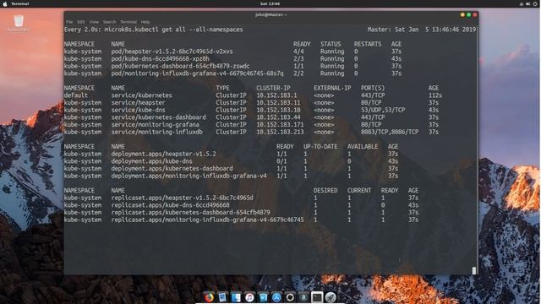This screenshot has width=541, height=304.
Task: Open the music player dock icon
Action: [x=249, y=297]
